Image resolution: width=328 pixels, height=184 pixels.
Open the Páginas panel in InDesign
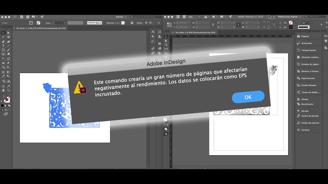(309, 36)
